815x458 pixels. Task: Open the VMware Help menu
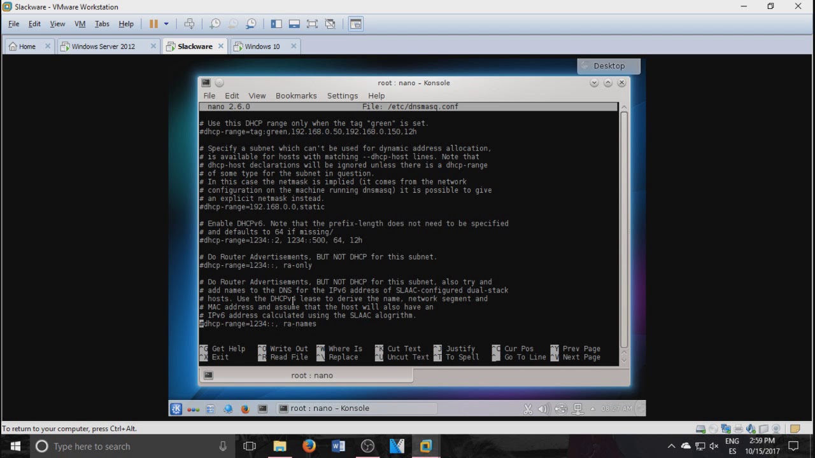point(126,24)
